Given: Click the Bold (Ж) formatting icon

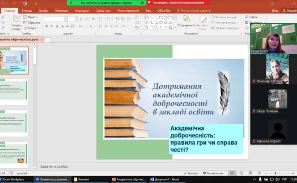Looking at the screenshot, I should pos(47,27).
